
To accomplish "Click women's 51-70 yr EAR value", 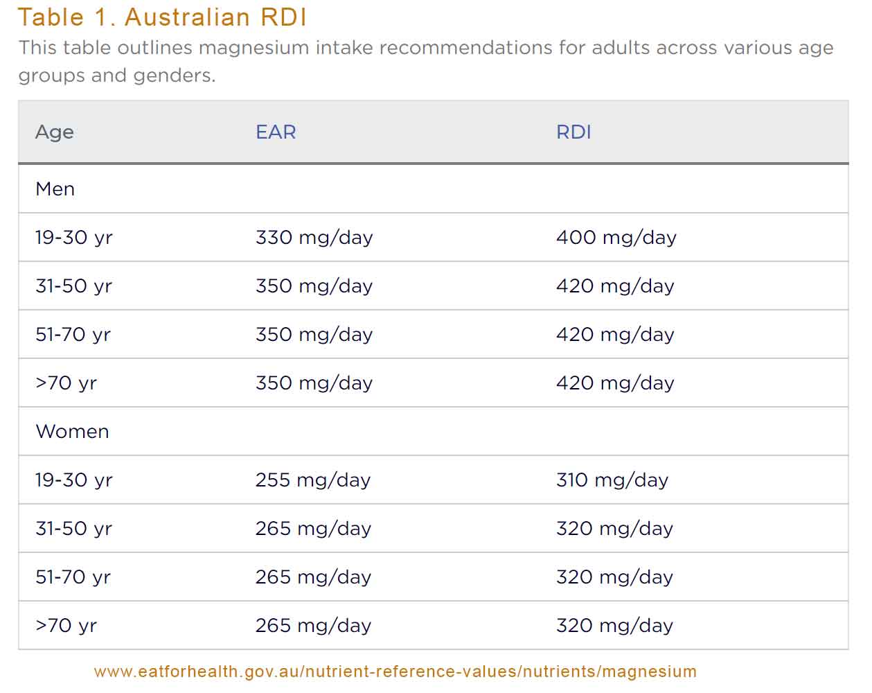I will click(x=313, y=577).
